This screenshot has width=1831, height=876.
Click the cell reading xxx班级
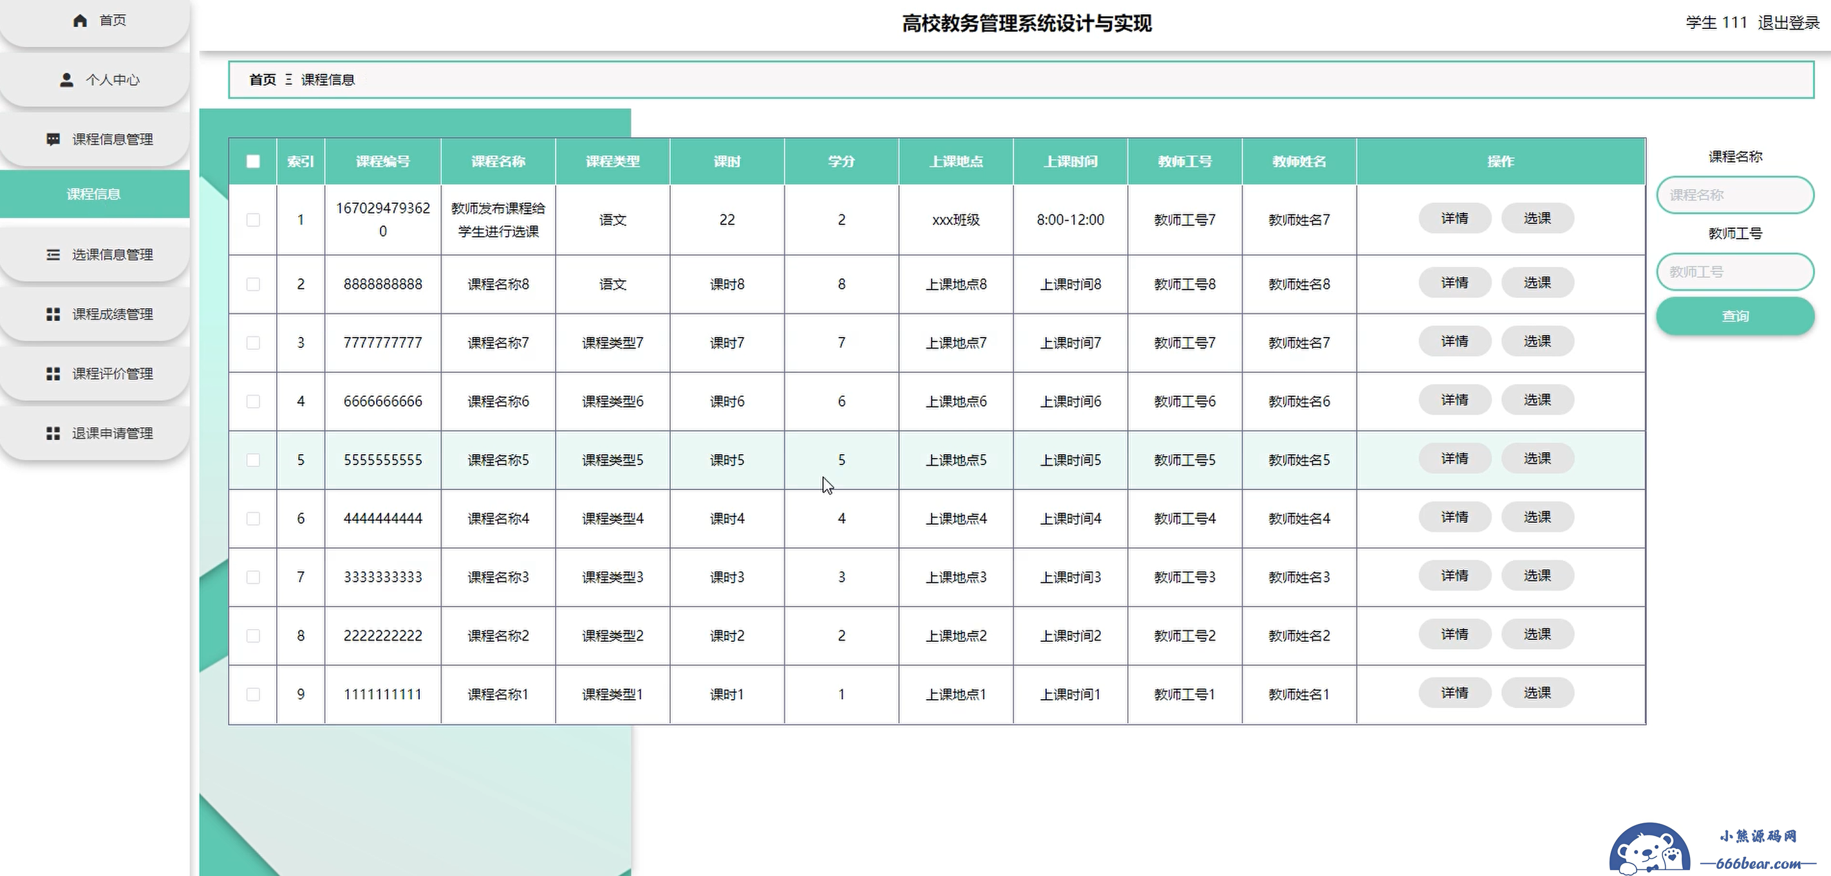tap(956, 220)
